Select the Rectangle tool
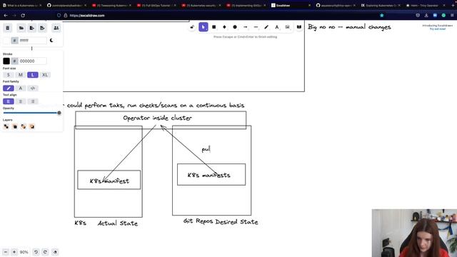 tap(214, 27)
